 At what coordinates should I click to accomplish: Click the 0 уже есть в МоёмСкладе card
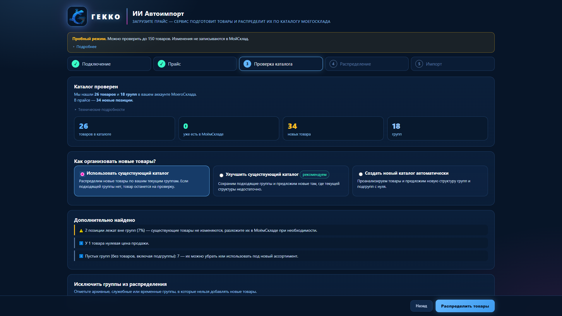(229, 128)
